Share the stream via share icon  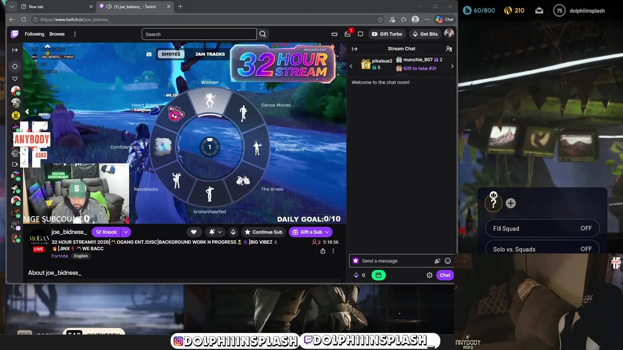pos(323,251)
